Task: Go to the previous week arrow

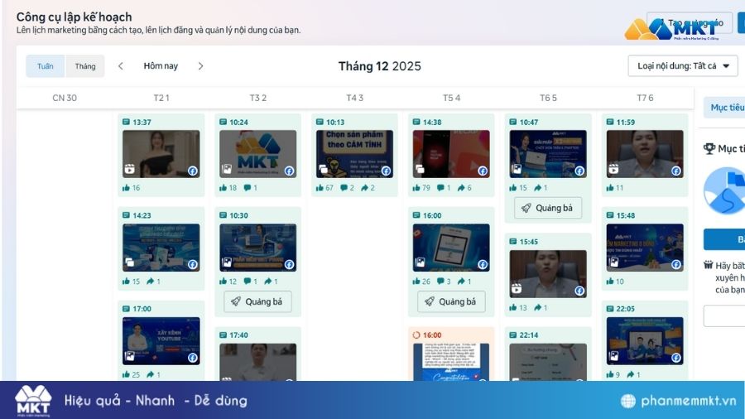Action: pyautogui.click(x=121, y=66)
